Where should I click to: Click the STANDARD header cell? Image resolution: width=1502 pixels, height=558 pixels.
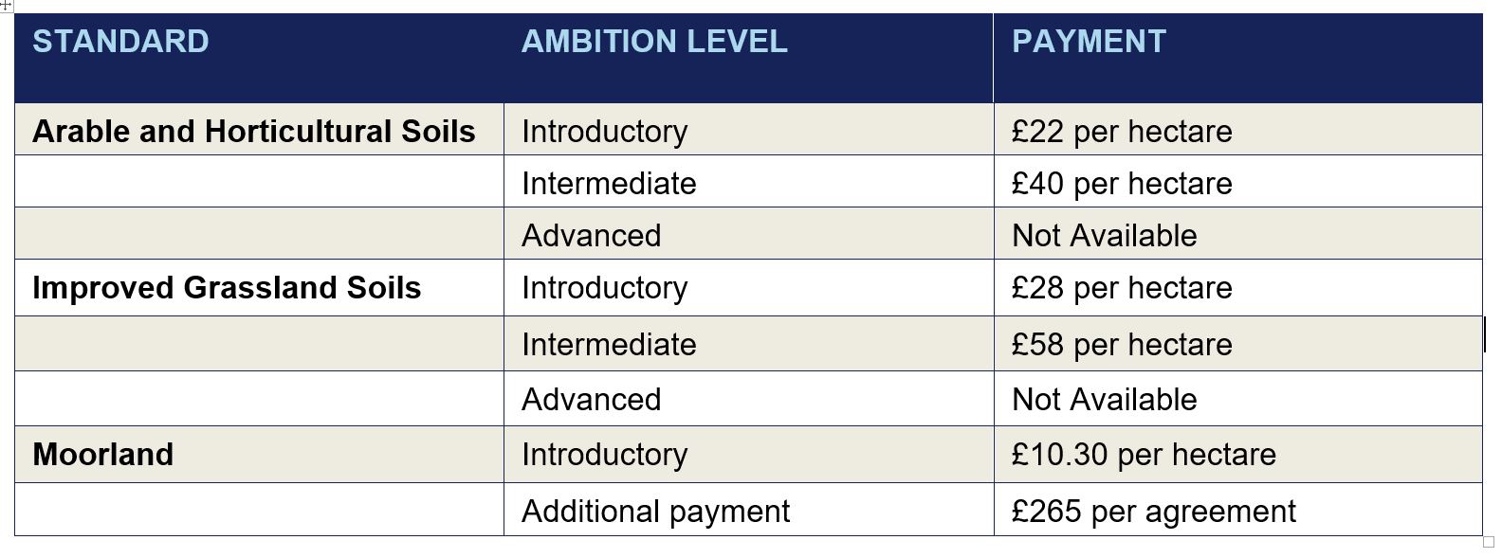120,42
